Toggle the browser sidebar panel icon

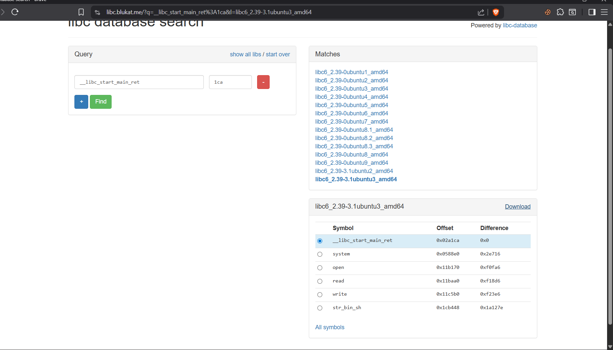tap(592, 12)
